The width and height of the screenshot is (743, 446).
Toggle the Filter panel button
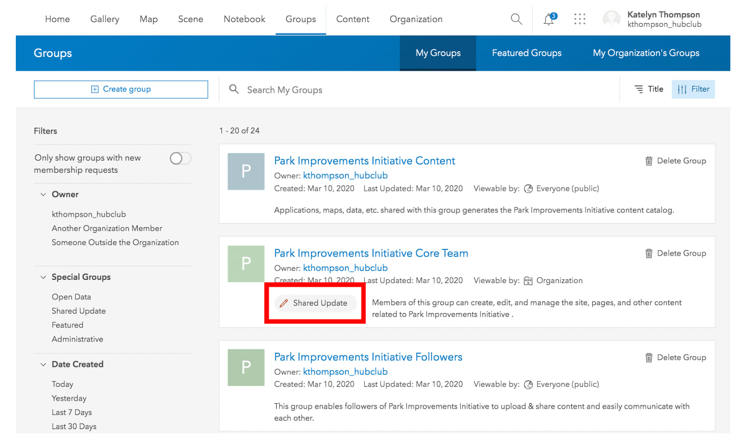pos(693,89)
